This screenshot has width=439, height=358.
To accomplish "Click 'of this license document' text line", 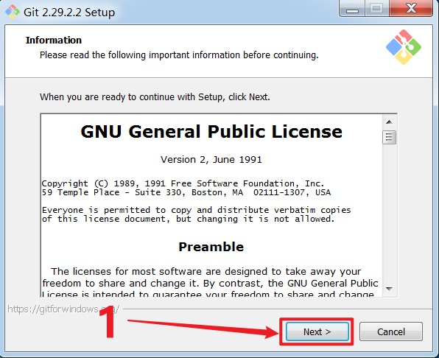I will click(188, 219).
